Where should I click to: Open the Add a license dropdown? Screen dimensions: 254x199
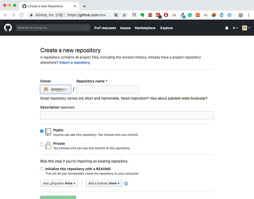(x=104, y=183)
